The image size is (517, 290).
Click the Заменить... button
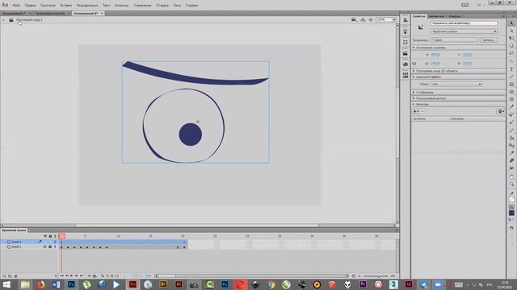coord(489,39)
